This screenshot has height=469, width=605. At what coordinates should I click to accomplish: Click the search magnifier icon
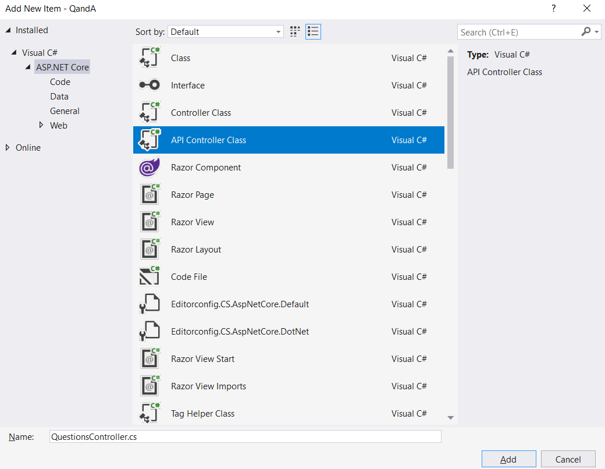coord(585,32)
